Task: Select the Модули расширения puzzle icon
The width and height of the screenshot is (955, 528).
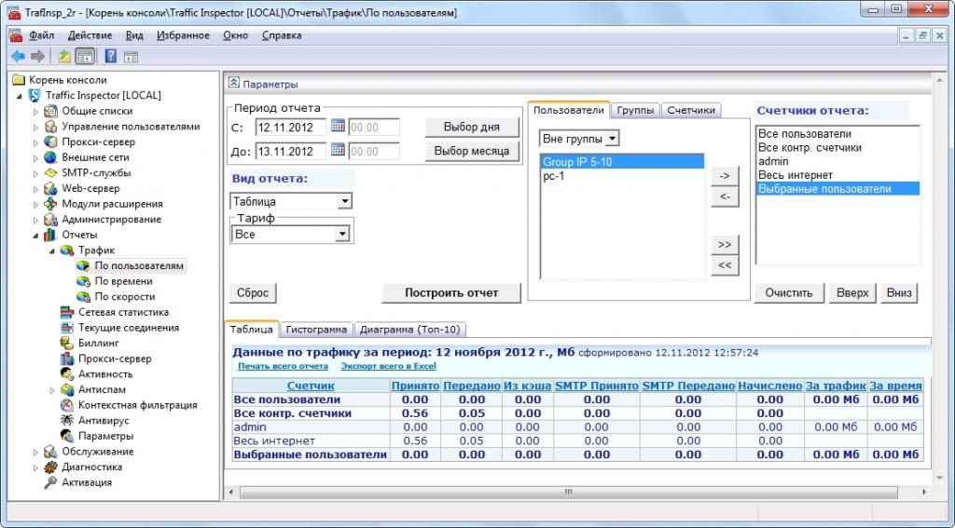Action: click(x=51, y=204)
